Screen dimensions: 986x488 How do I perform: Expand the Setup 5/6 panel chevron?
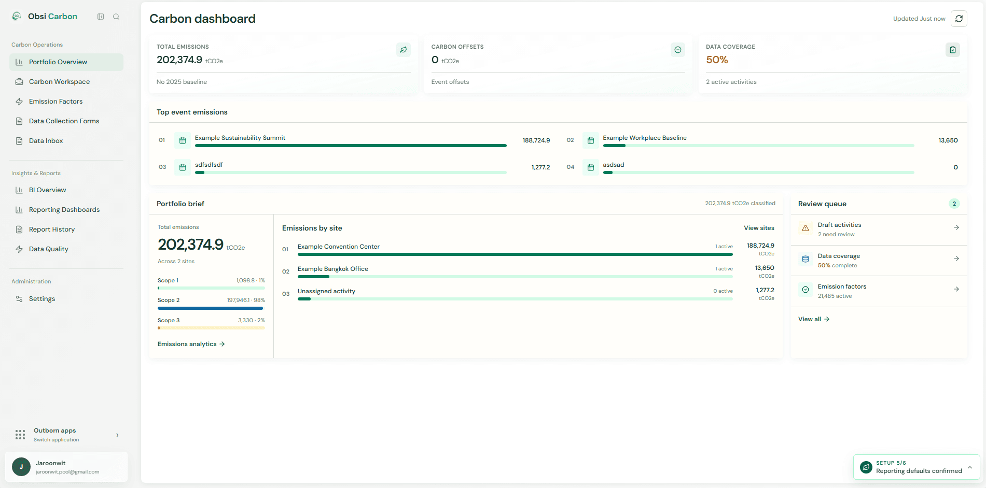[970, 467]
